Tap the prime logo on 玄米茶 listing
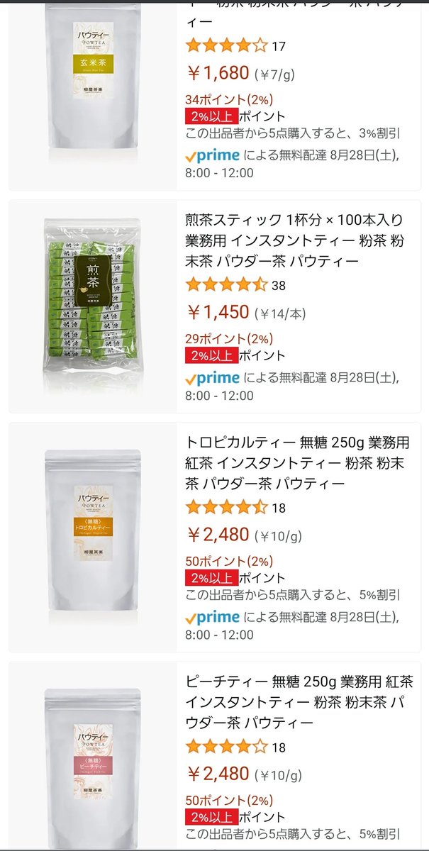 [212, 155]
